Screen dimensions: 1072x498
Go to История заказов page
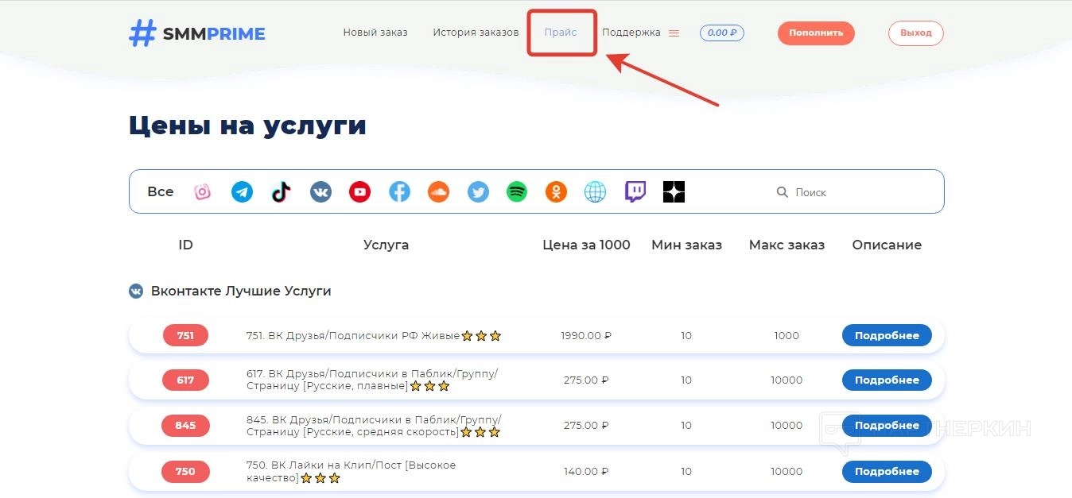476,33
